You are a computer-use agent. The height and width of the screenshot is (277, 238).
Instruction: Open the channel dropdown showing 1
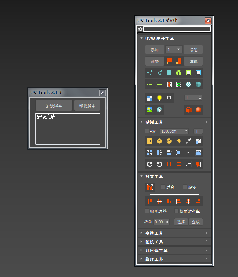coord(174,50)
